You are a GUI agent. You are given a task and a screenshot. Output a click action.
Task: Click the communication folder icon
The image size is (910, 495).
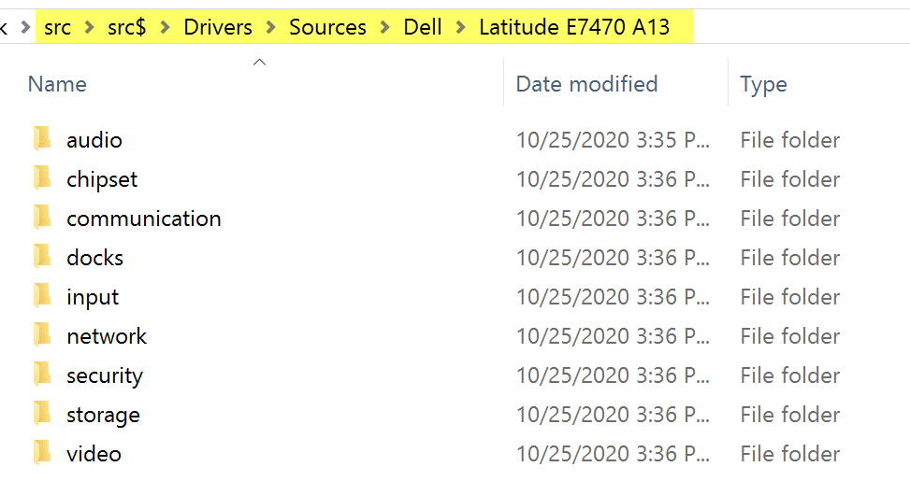[x=42, y=219]
